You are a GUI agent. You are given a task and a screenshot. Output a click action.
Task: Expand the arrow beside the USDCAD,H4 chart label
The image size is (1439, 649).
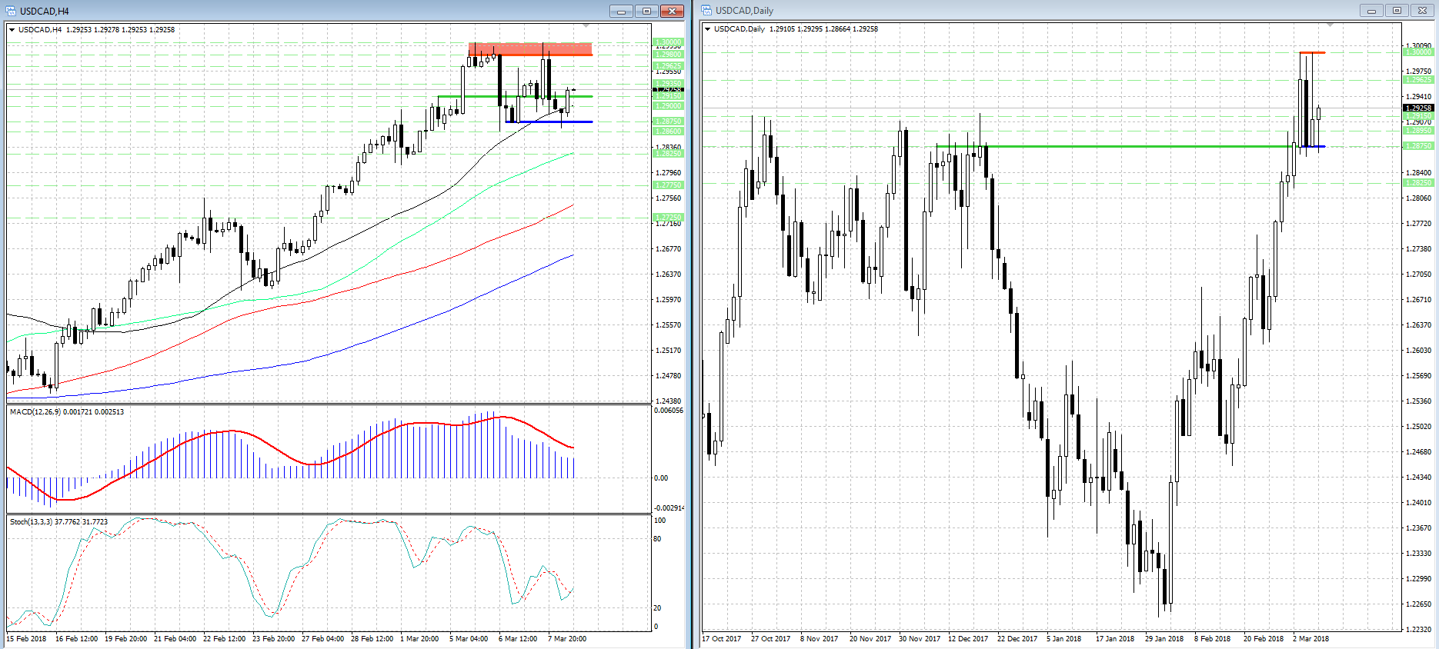pyautogui.click(x=12, y=30)
